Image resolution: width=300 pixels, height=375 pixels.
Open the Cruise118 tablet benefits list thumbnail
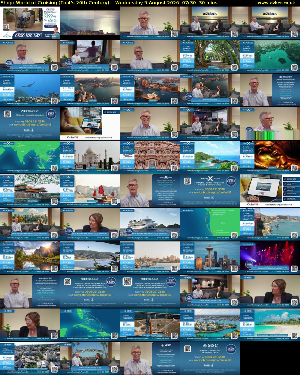coord(270,191)
